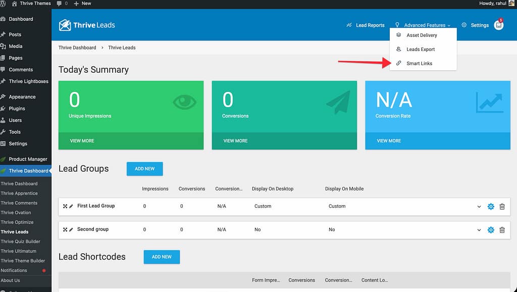Image resolution: width=517 pixels, height=292 pixels.
Task: Expand the First Lead Group row chevron
Action: tap(479, 207)
